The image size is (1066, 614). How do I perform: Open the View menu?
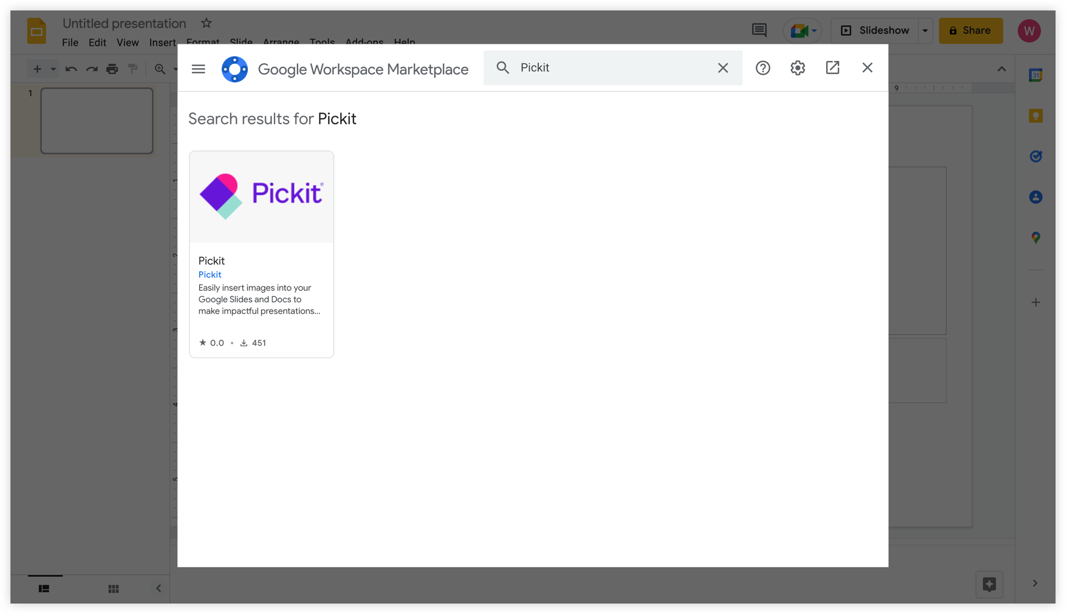click(128, 42)
